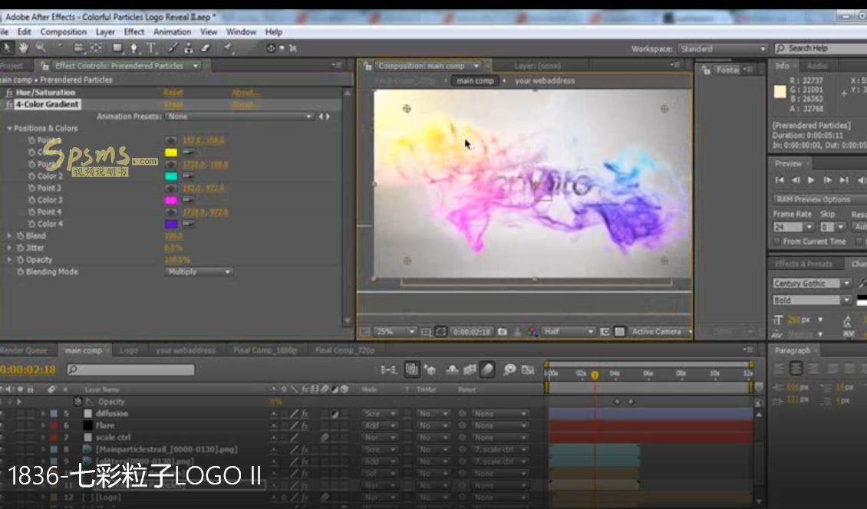Image resolution: width=867 pixels, height=509 pixels.
Task: Open the Workspace Standard dropdown
Action: tap(723, 48)
